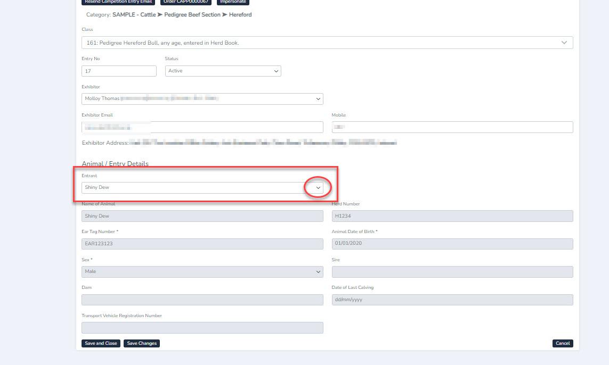Expand the Entrant dropdown arrow

click(x=318, y=188)
